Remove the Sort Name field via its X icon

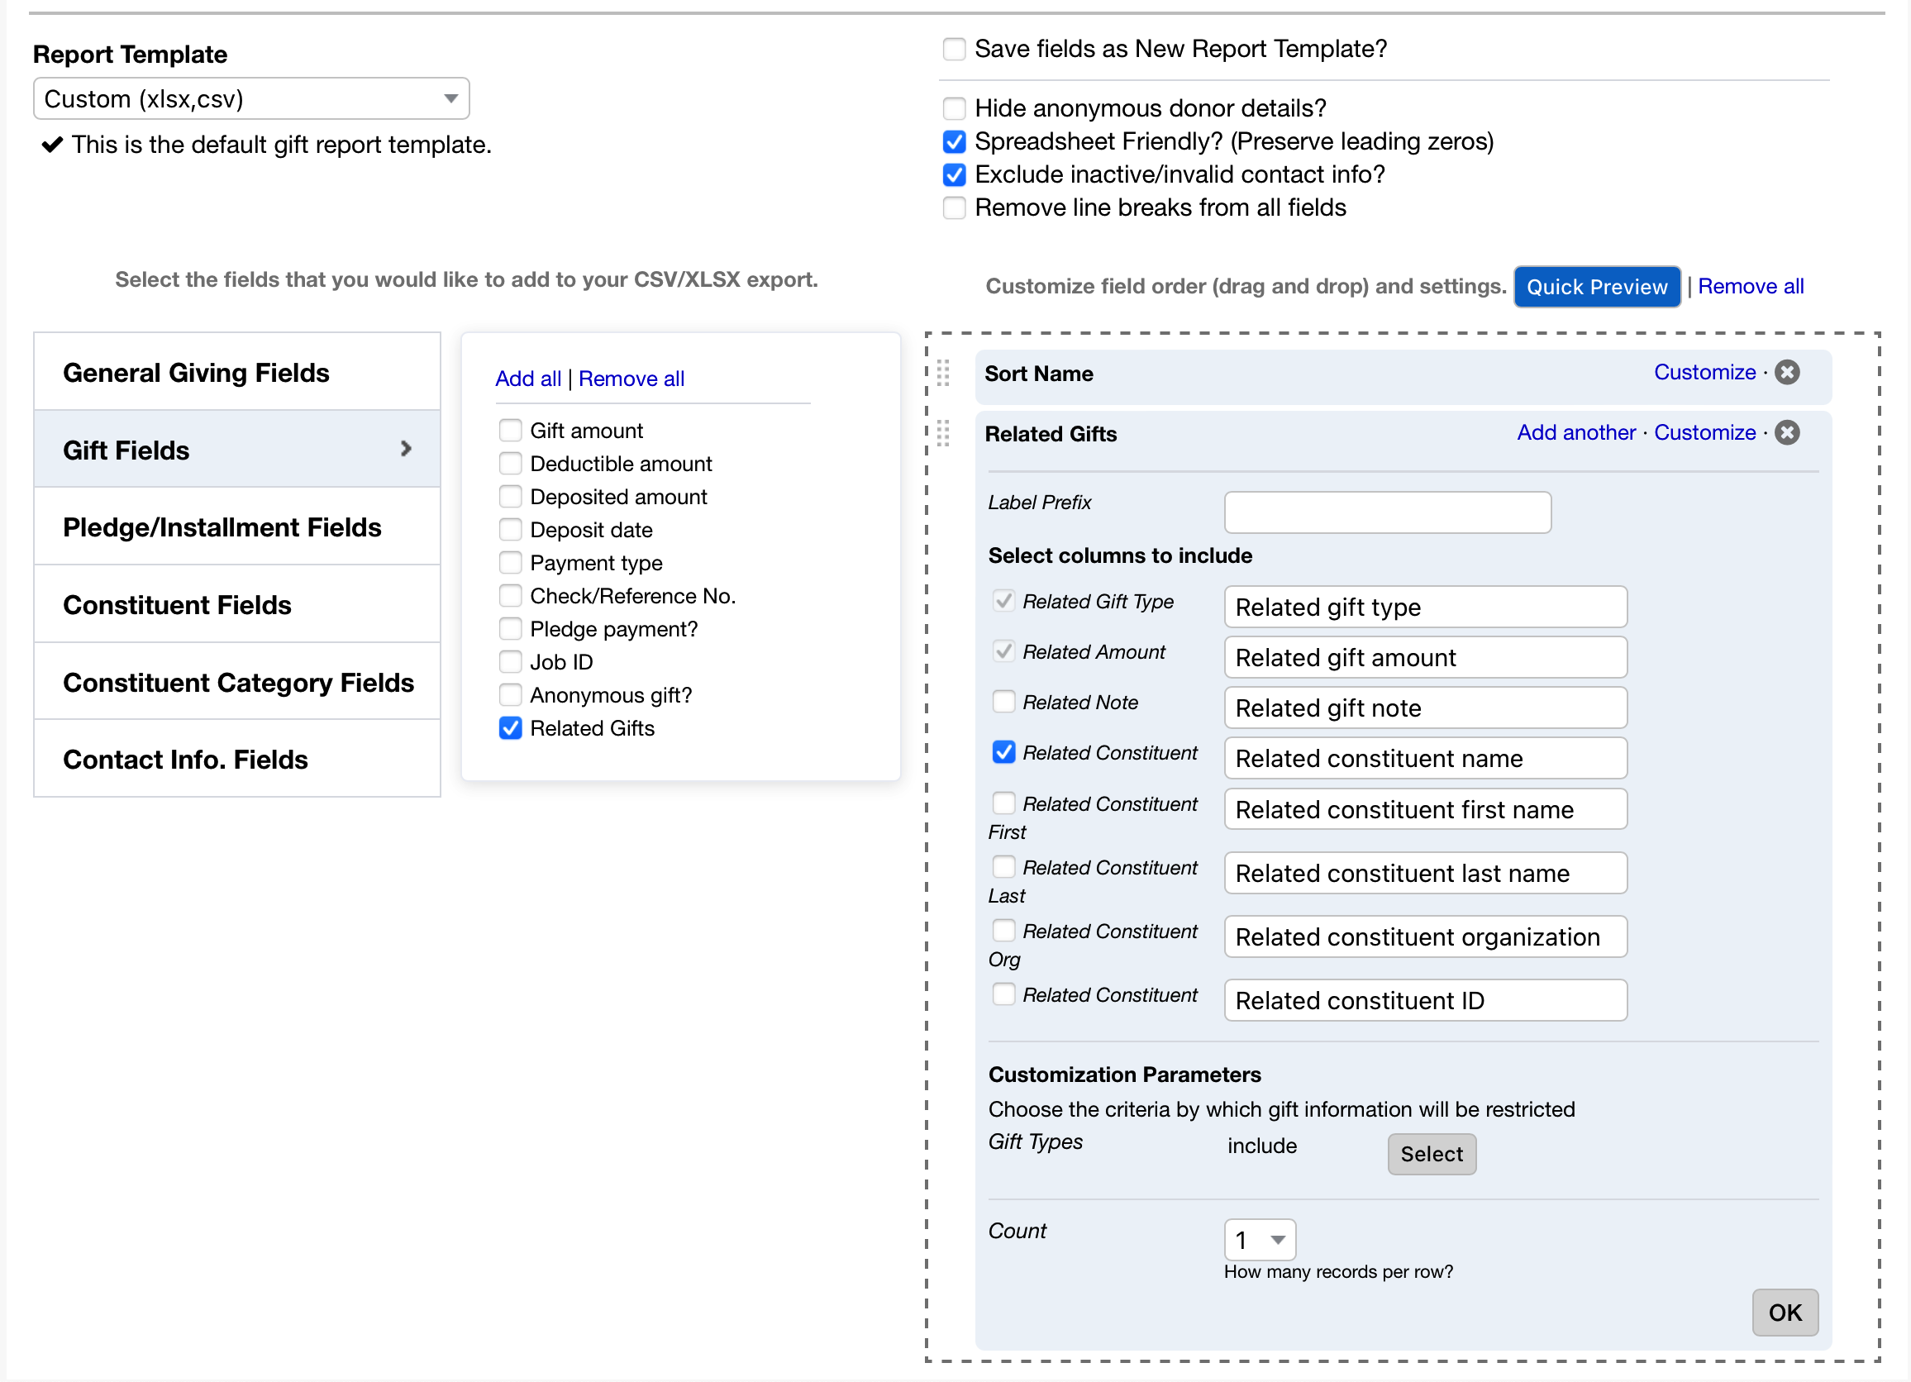pos(1788,372)
